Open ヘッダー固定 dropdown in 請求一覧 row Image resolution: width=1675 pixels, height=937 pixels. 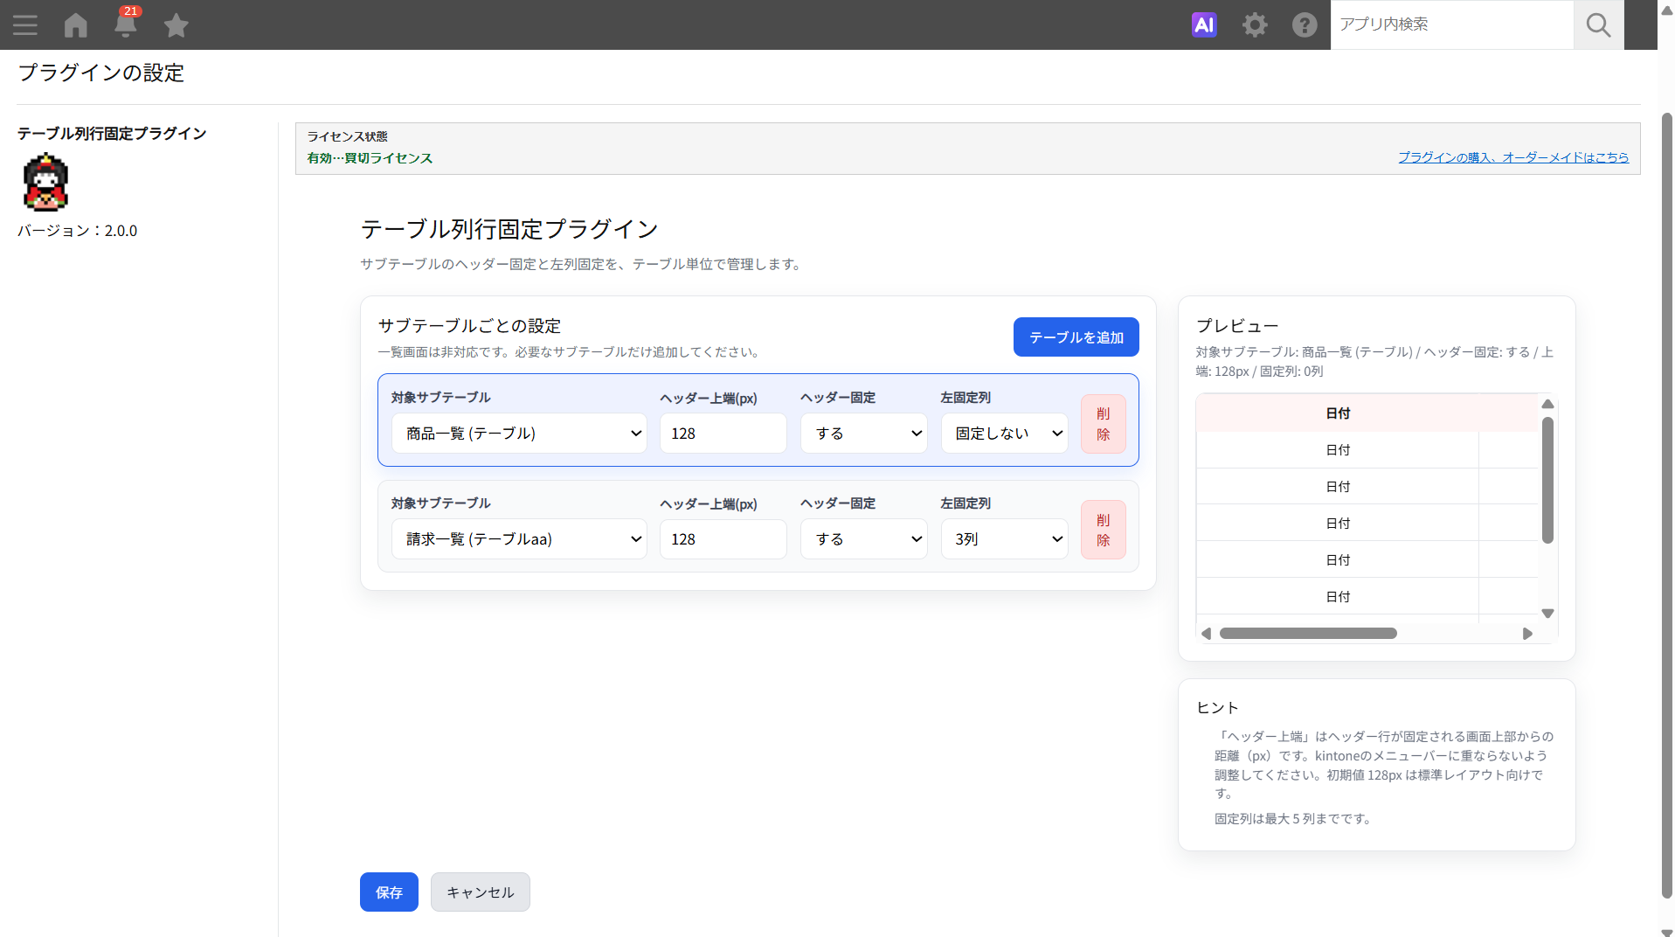[x=863, y=538]
